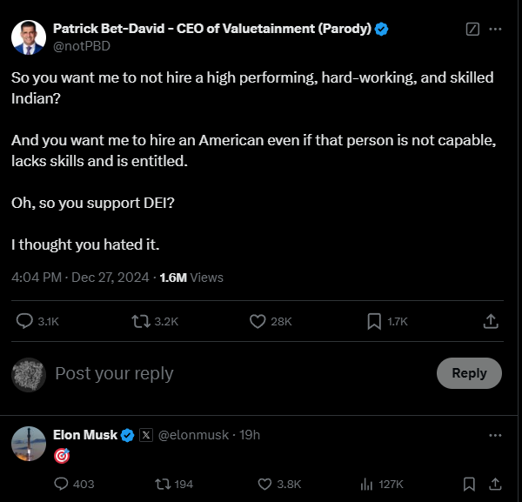Share the main post via share icon
Viewport: 522px width, 502px height.
pyautogui.click(x=491, y=322)
